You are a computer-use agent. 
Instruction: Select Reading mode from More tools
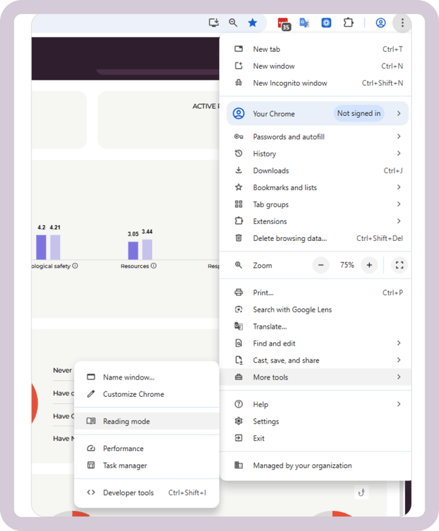click(126, 422)
